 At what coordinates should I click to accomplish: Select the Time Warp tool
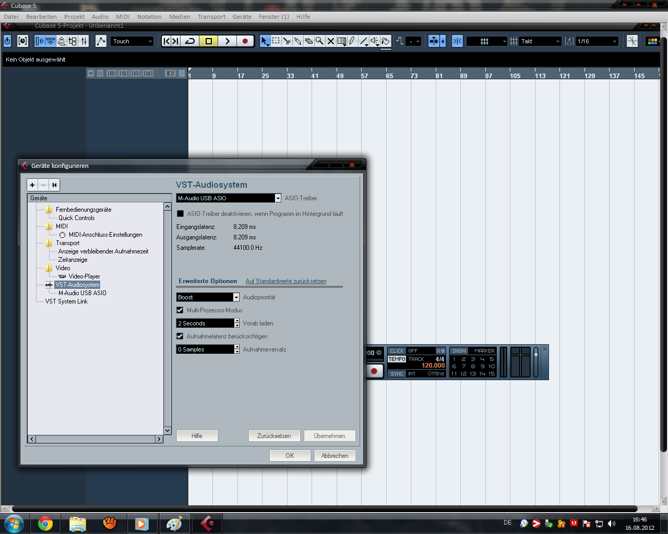(342, 41)
